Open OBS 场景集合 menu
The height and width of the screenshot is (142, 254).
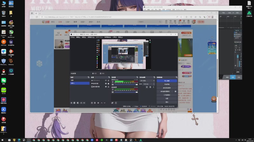108,37
